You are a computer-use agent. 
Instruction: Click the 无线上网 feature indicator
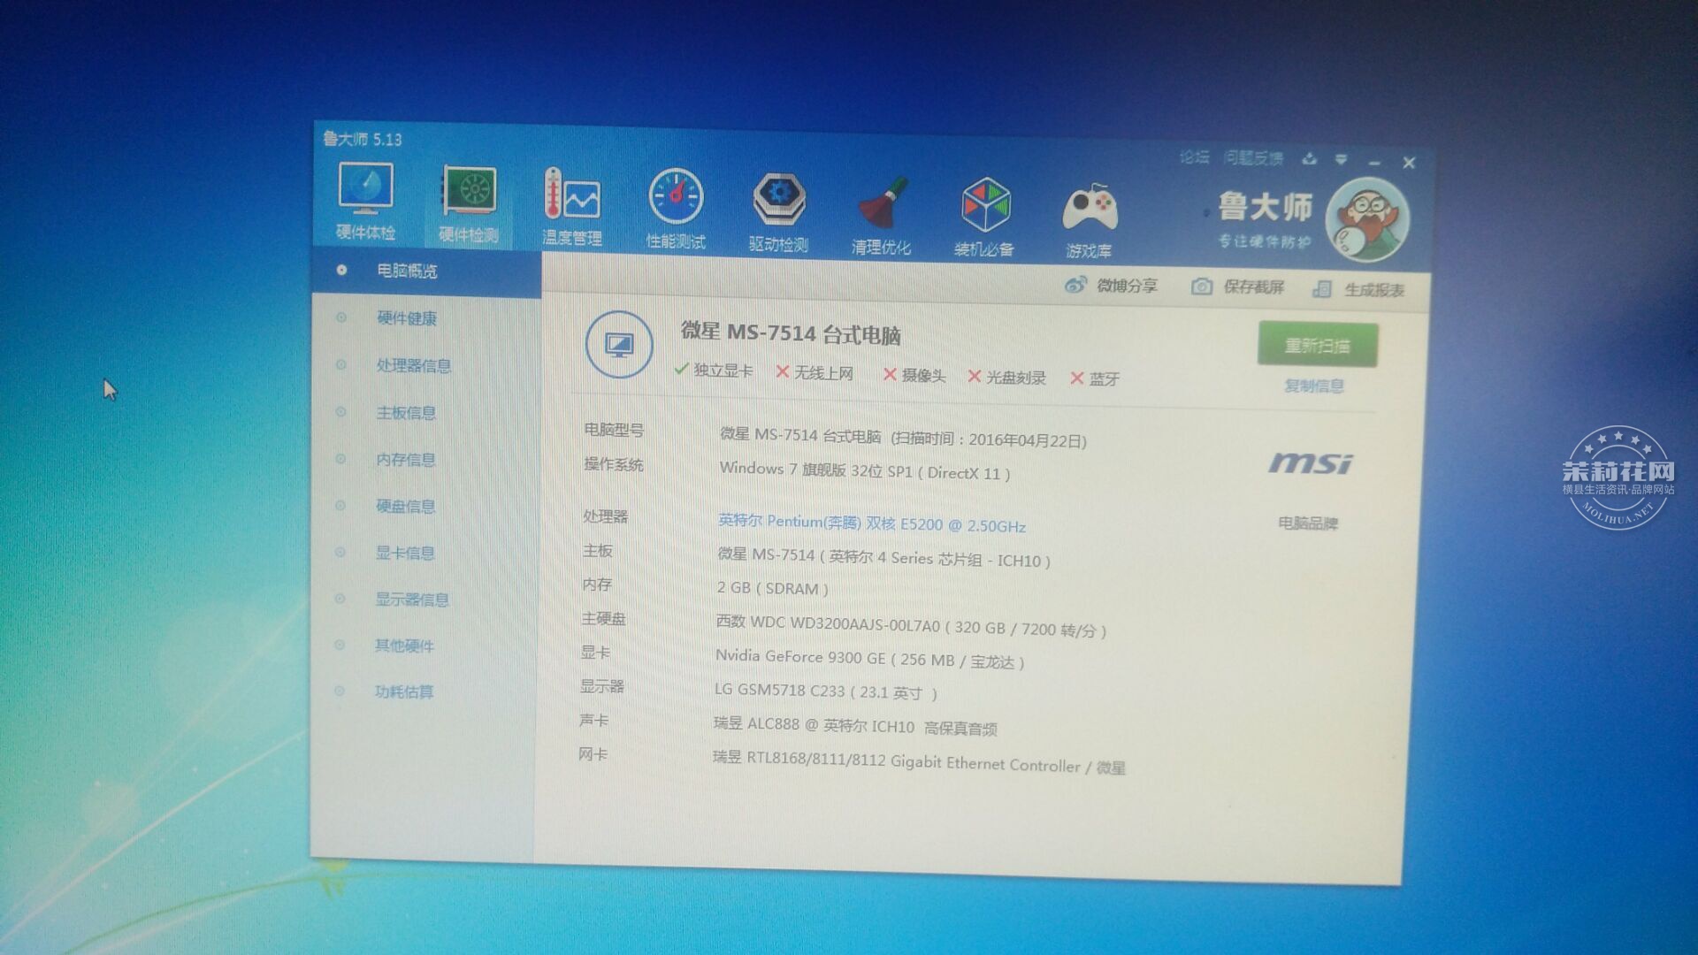815,373
